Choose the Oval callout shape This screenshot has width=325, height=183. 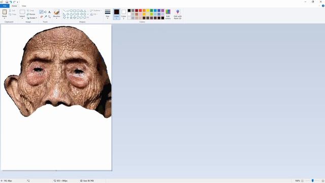pos(81,18)
